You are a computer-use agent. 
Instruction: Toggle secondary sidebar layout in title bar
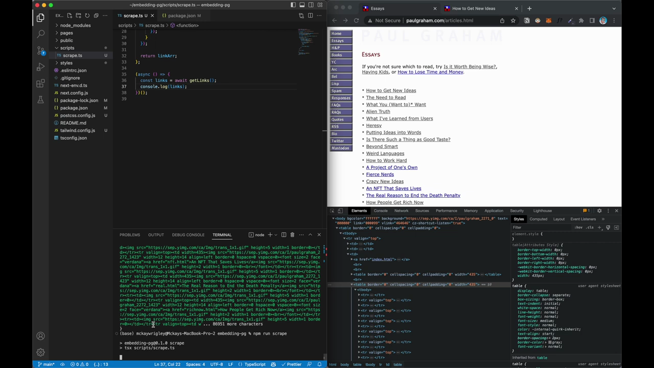(x=311, y=5)
